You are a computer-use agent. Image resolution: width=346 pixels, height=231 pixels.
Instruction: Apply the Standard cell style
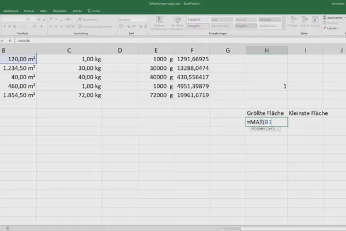coord(198,20)
